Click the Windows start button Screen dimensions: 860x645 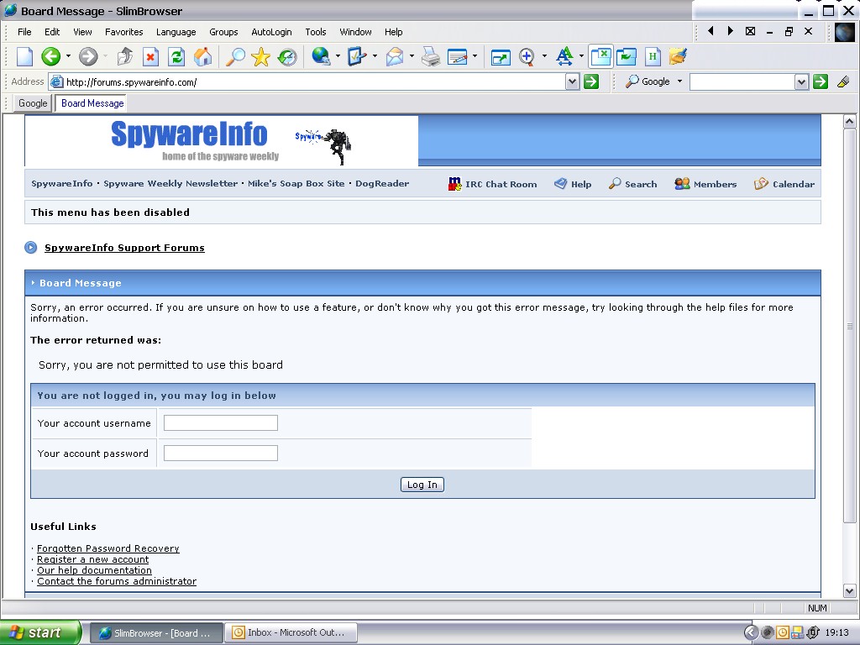point(40,632)
